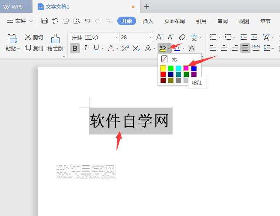The image size is (280, 216).
Task: Click Copy (复制) icon
Action: pyautogui.click(x=28, y=48)
